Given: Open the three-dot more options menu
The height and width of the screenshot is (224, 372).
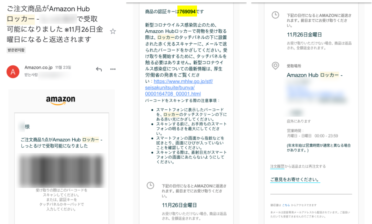Looking at the screenshot, I should (x=113, y=69).
